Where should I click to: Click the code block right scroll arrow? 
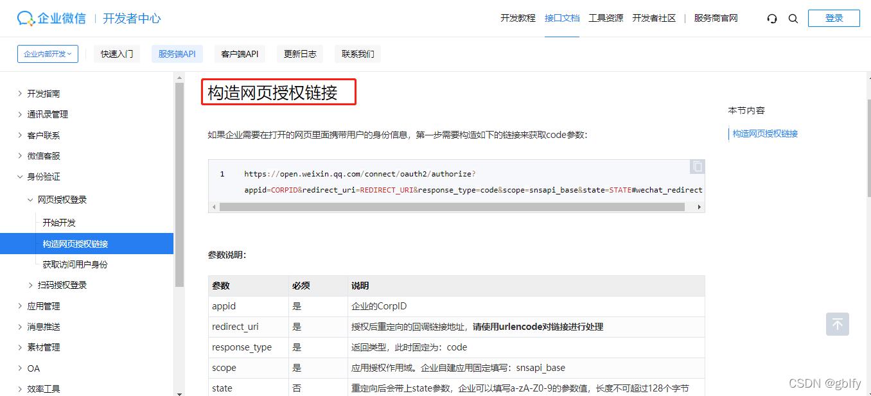(699, 207)
